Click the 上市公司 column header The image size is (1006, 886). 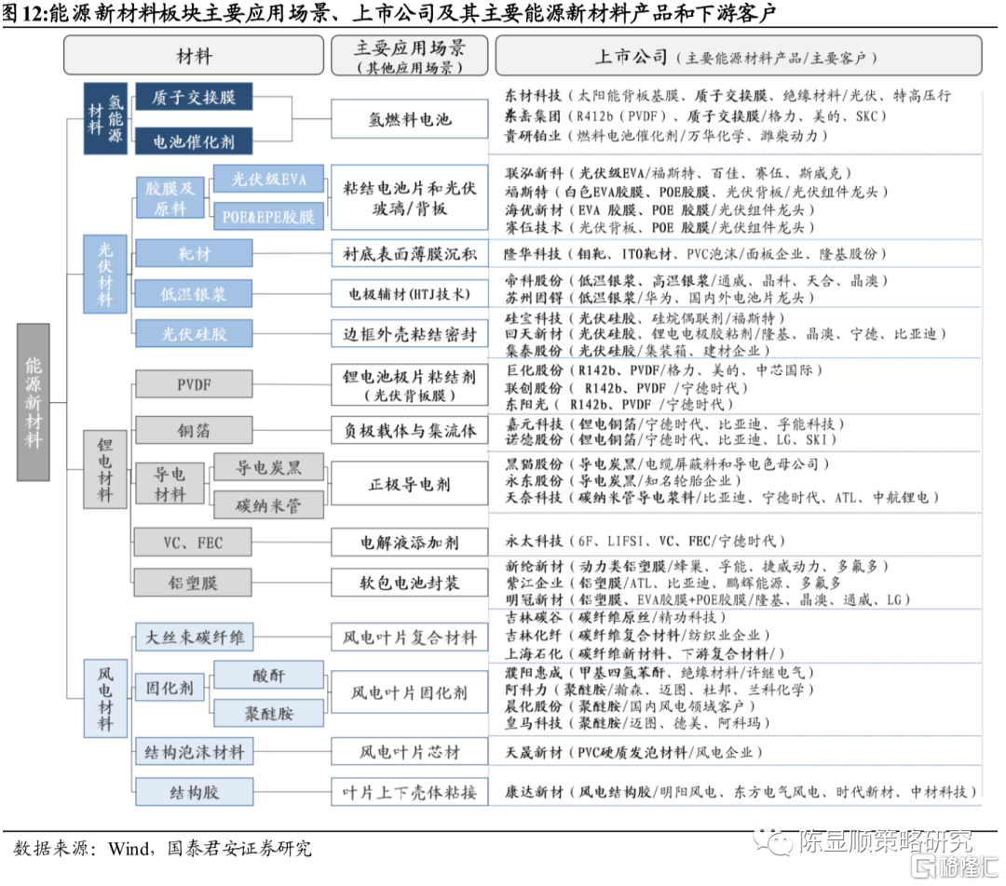point(739,56)
